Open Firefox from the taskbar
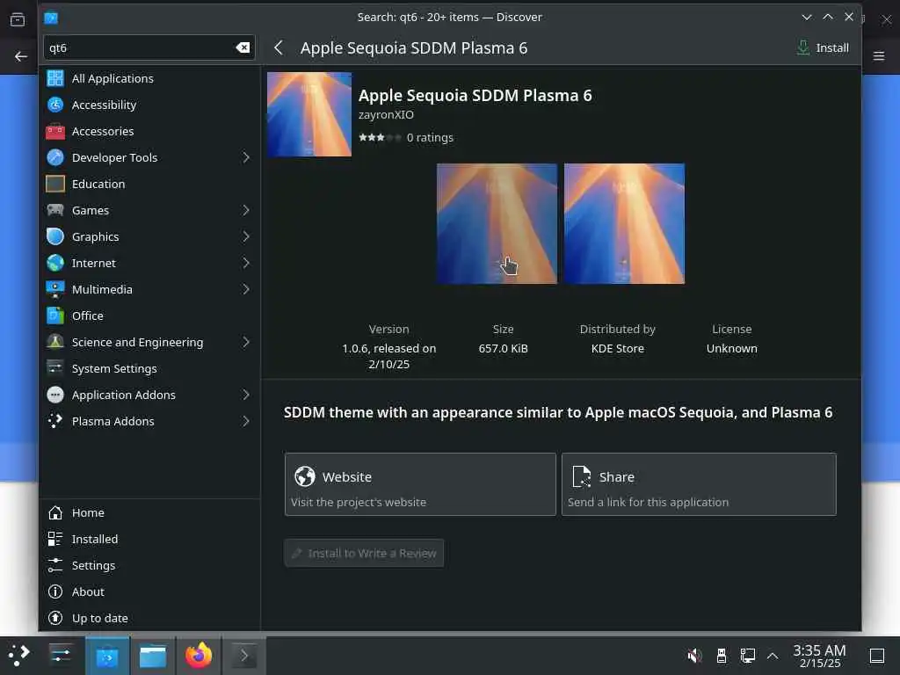 pos(199,655)
